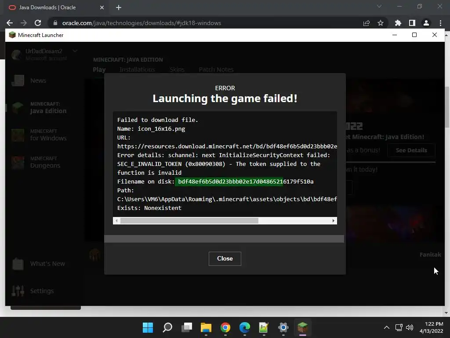Viewport: 450px width, 338px height.
Task: Maximize the Minecraft Launcher window
Action: [x=414, y=35]
